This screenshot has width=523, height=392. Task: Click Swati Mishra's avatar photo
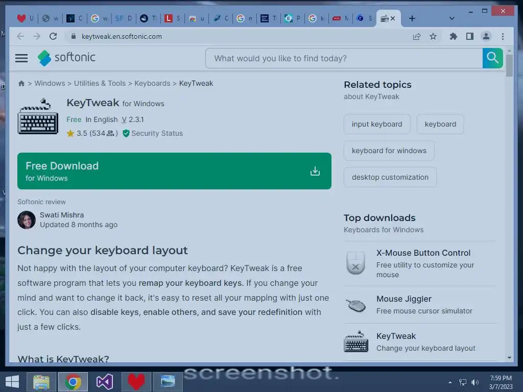pyautogui.click(x=27, y=219)
